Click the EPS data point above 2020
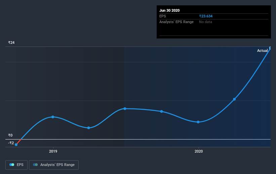Screen dimensions: 276x174 [198, 122]
